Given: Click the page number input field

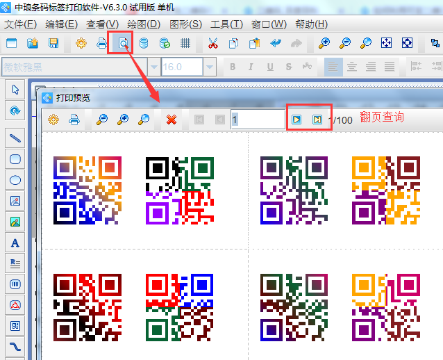Looking at the screenshot, I should (x=257, y=120).
